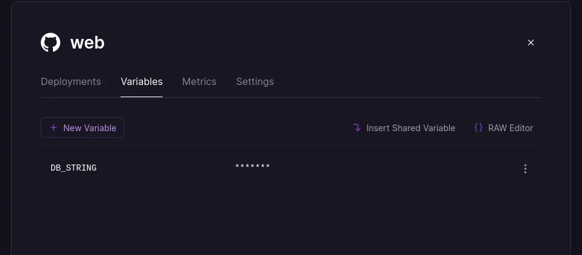This screenshot has height=255, width=582.
Task: Click the web service title
Action: coord(87,42)
